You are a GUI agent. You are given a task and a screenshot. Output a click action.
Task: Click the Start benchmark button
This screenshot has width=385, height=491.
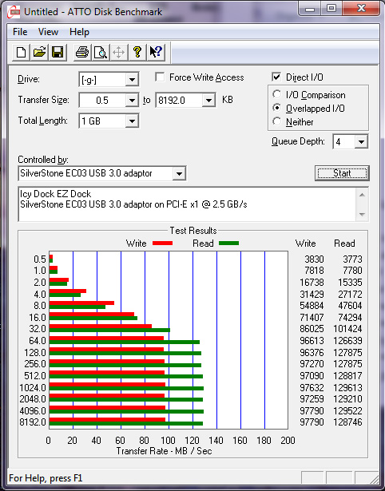click(342, 173)
